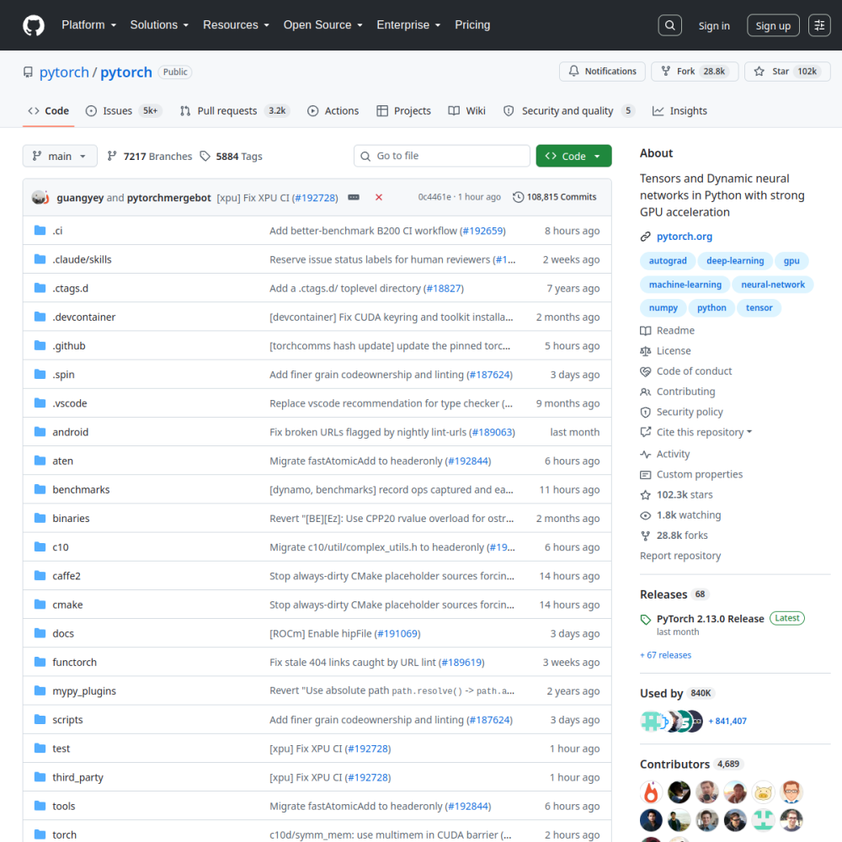Click the Custom properties icon

[645, 475]
